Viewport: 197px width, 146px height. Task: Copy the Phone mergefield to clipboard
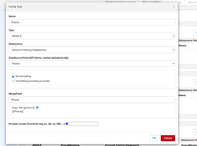pos(38,108)
